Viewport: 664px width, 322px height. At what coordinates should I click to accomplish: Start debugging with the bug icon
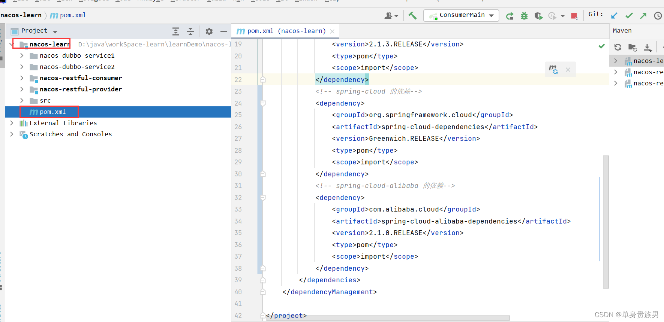pyautogui.click(x=524, y=16)
